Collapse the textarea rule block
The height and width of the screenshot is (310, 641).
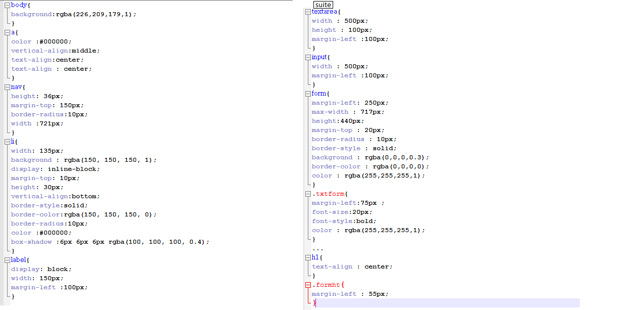click(x=308, y=12)
